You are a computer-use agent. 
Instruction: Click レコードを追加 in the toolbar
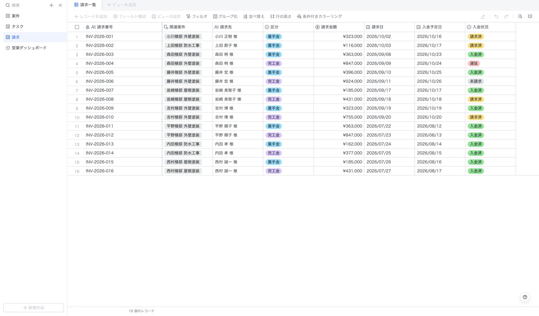coord(91,16)
